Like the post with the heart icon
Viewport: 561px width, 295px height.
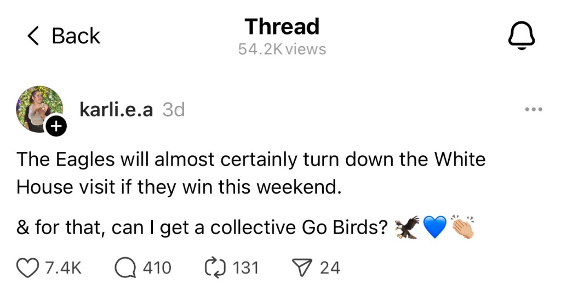point(27,268)
